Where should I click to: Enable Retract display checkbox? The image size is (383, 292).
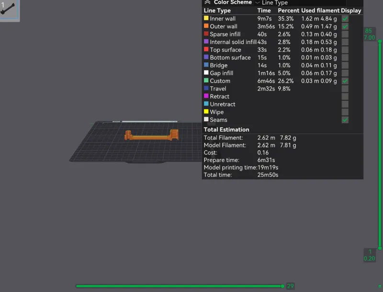tap(345, 96)
